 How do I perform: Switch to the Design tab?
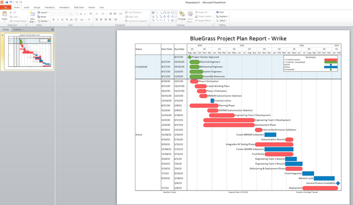tap(37, 7)
